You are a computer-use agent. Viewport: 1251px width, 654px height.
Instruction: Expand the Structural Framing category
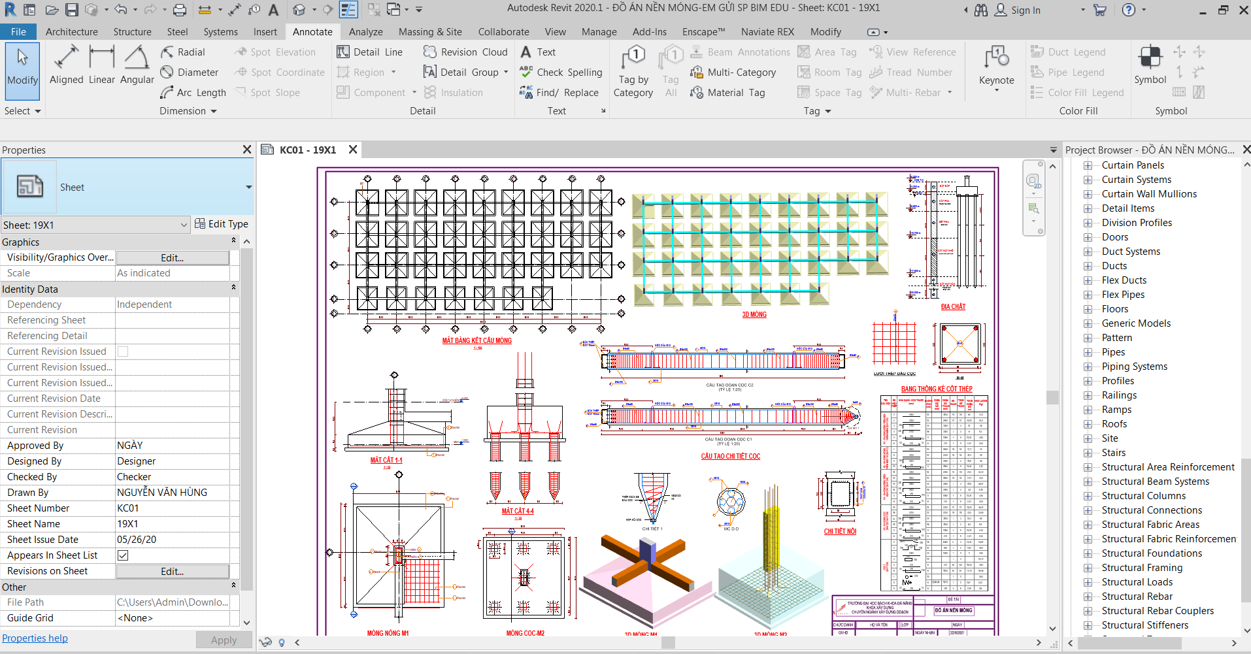point(1088,567)
